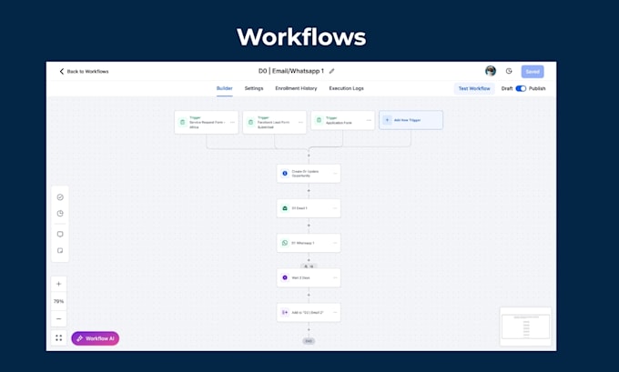
Task: Zoom out with the minus button
Action: click(x=59, y=318)
